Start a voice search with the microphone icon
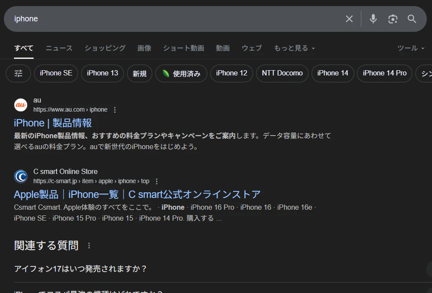This screenshot has height=293, width=432. coord(373,19)
